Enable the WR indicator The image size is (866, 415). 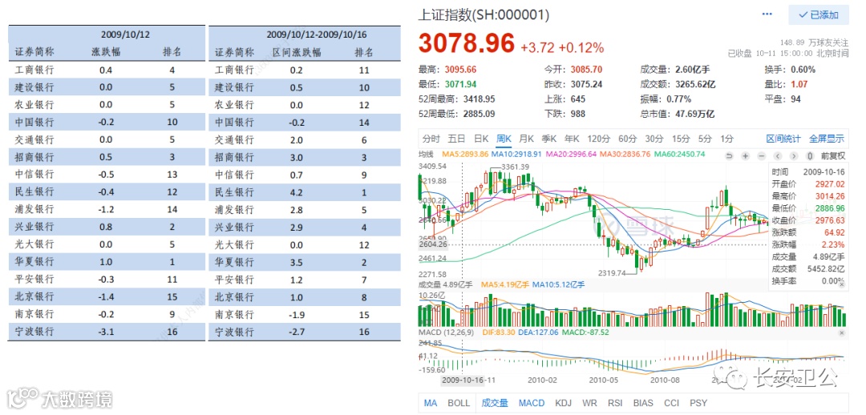(590, 404)
